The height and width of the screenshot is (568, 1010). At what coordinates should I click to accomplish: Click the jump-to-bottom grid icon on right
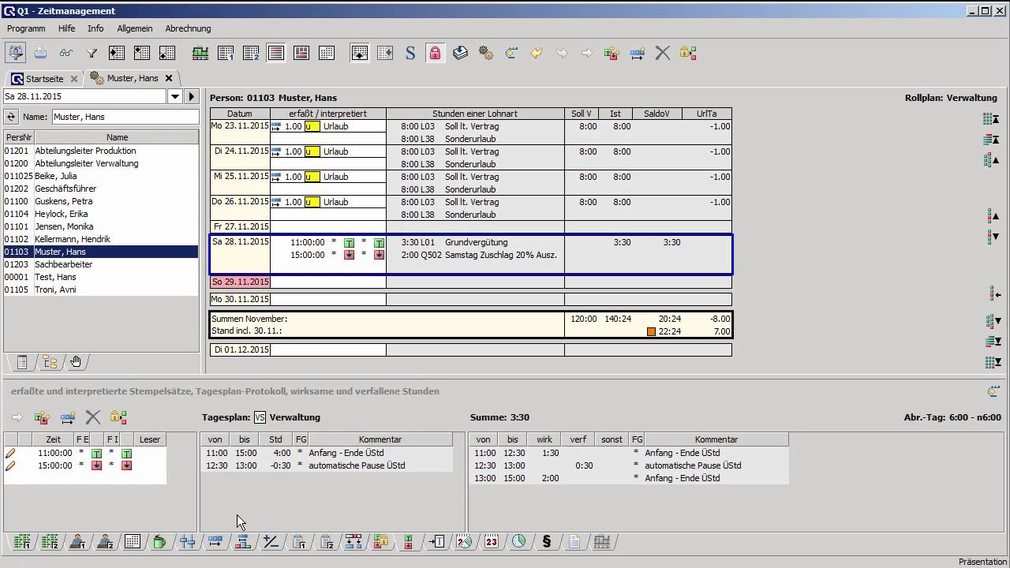[992, 362]
